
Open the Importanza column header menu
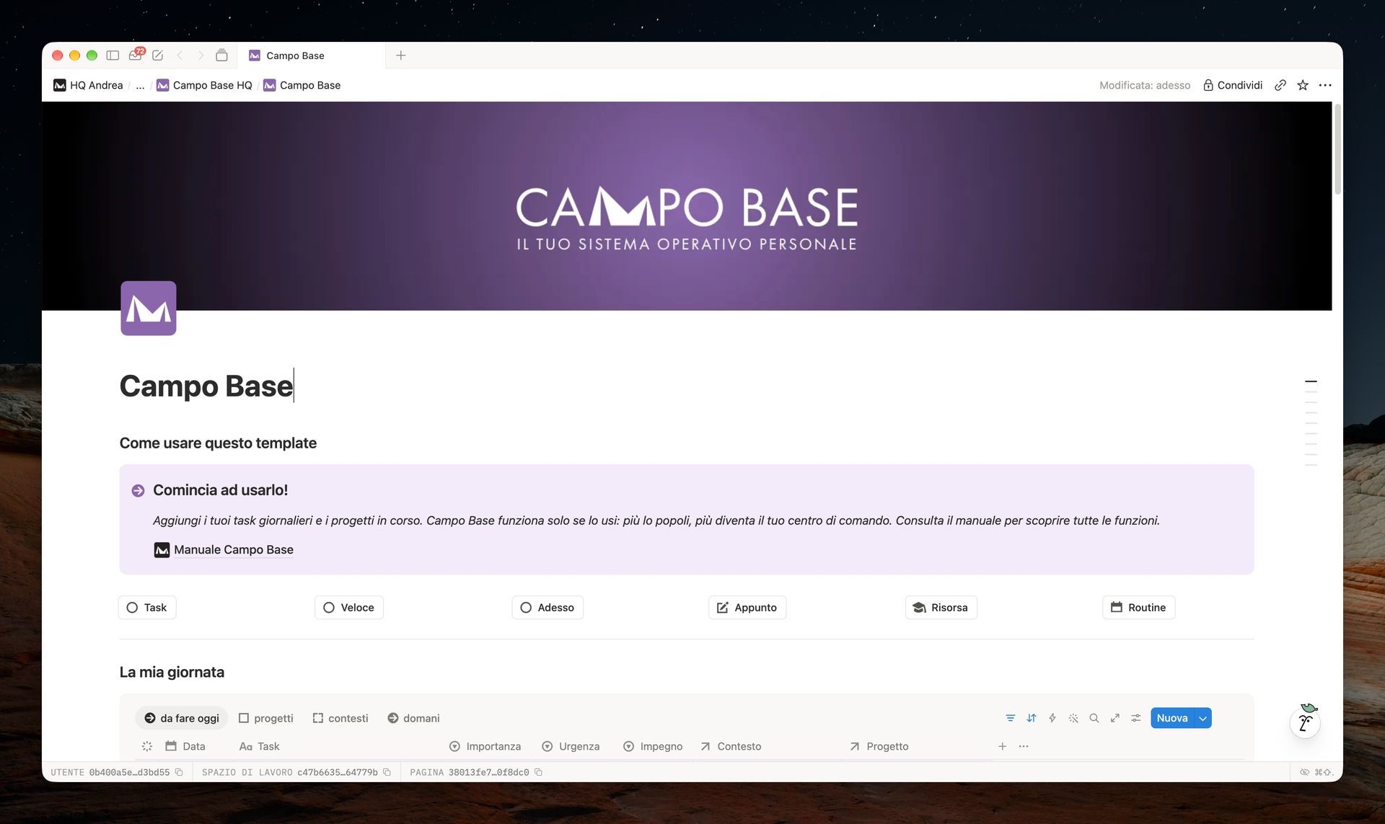click(485, 746)
